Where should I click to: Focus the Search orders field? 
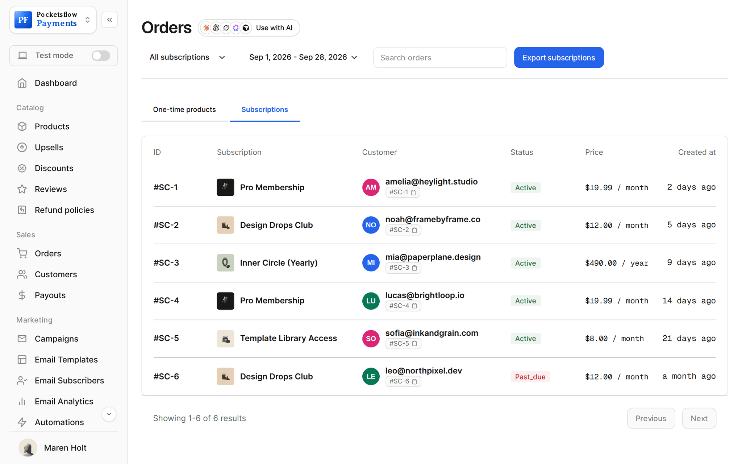point(440,57)
